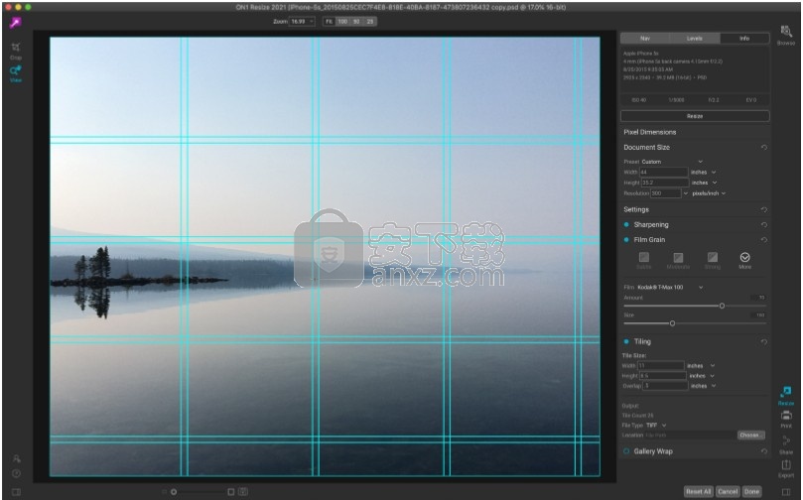Open the pixels/inch units dropdown
Screen dimensions: 803x500
click(709, 193)
